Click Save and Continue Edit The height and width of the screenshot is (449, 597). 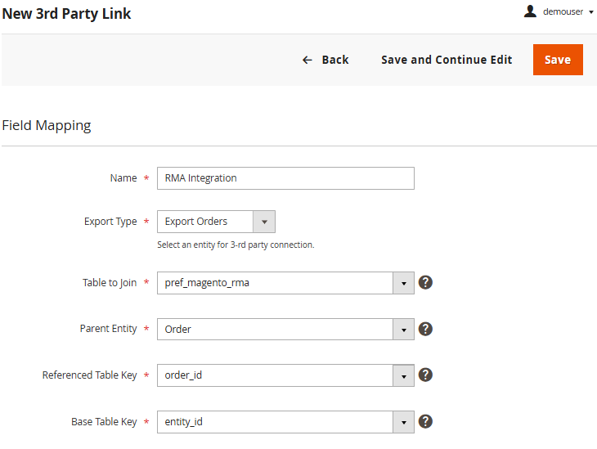pos(447,60)
